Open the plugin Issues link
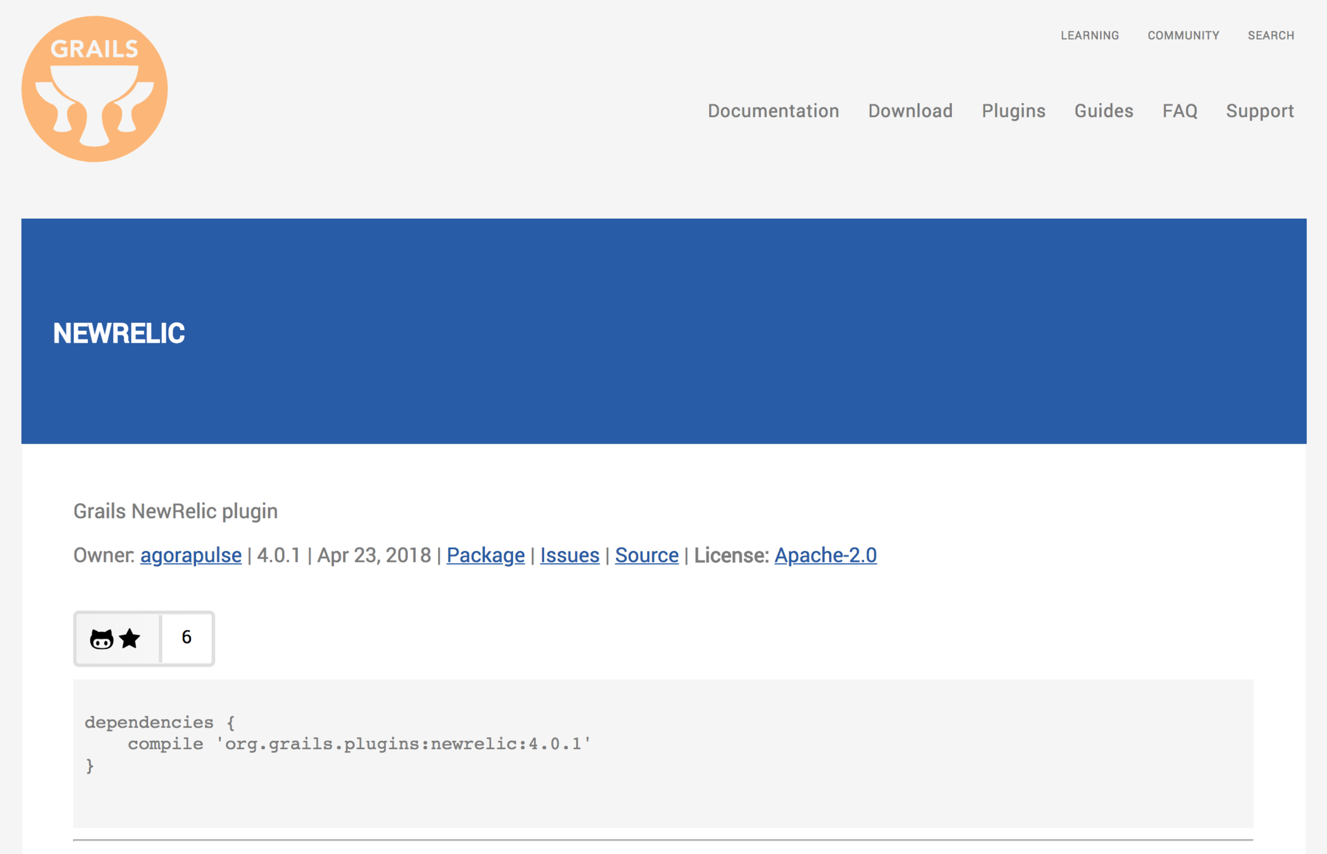This screenshot has height=854, width=1327. pos(569,555)
